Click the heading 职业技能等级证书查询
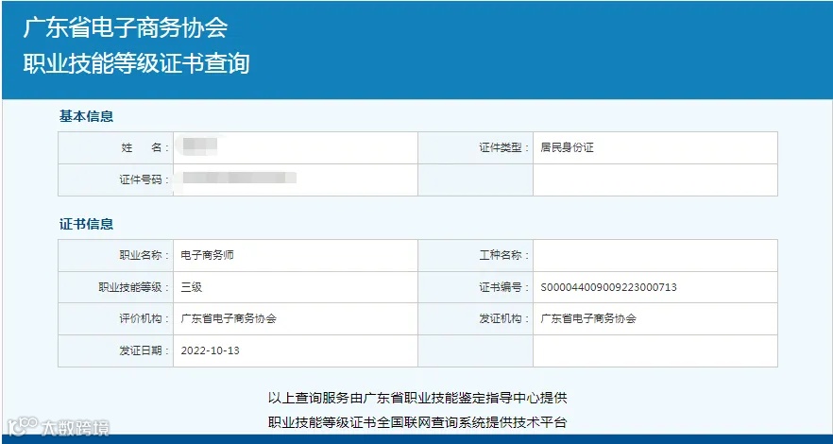 [x=136, y=63]
